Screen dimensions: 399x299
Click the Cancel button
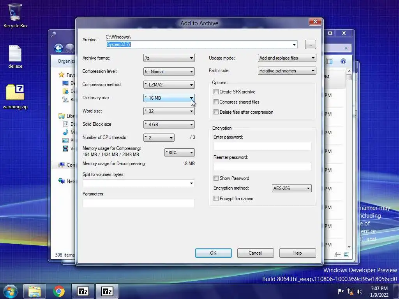(255, 253)
